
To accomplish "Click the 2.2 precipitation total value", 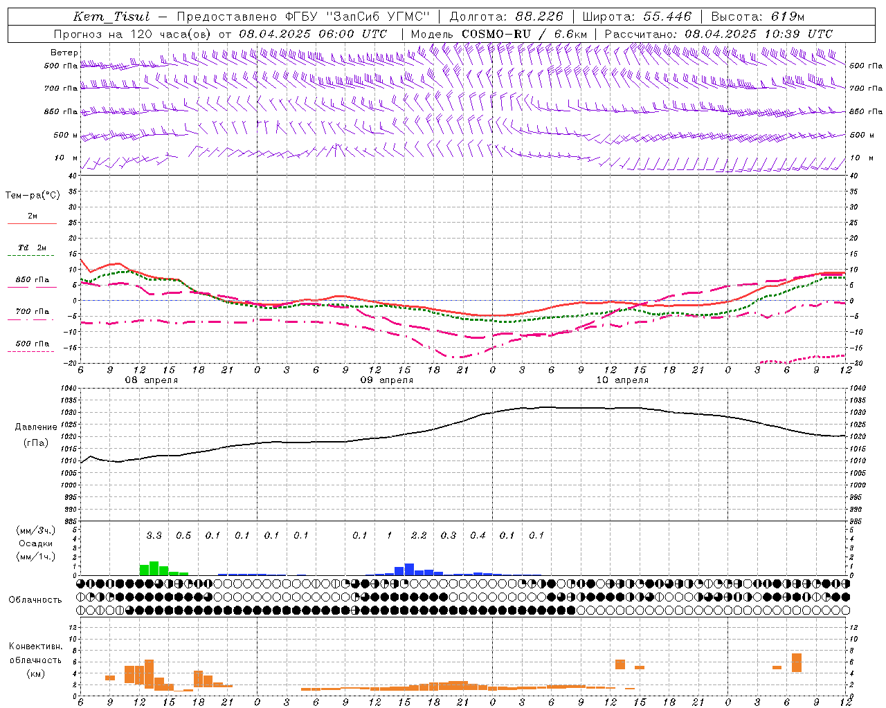I will point(419,535).
